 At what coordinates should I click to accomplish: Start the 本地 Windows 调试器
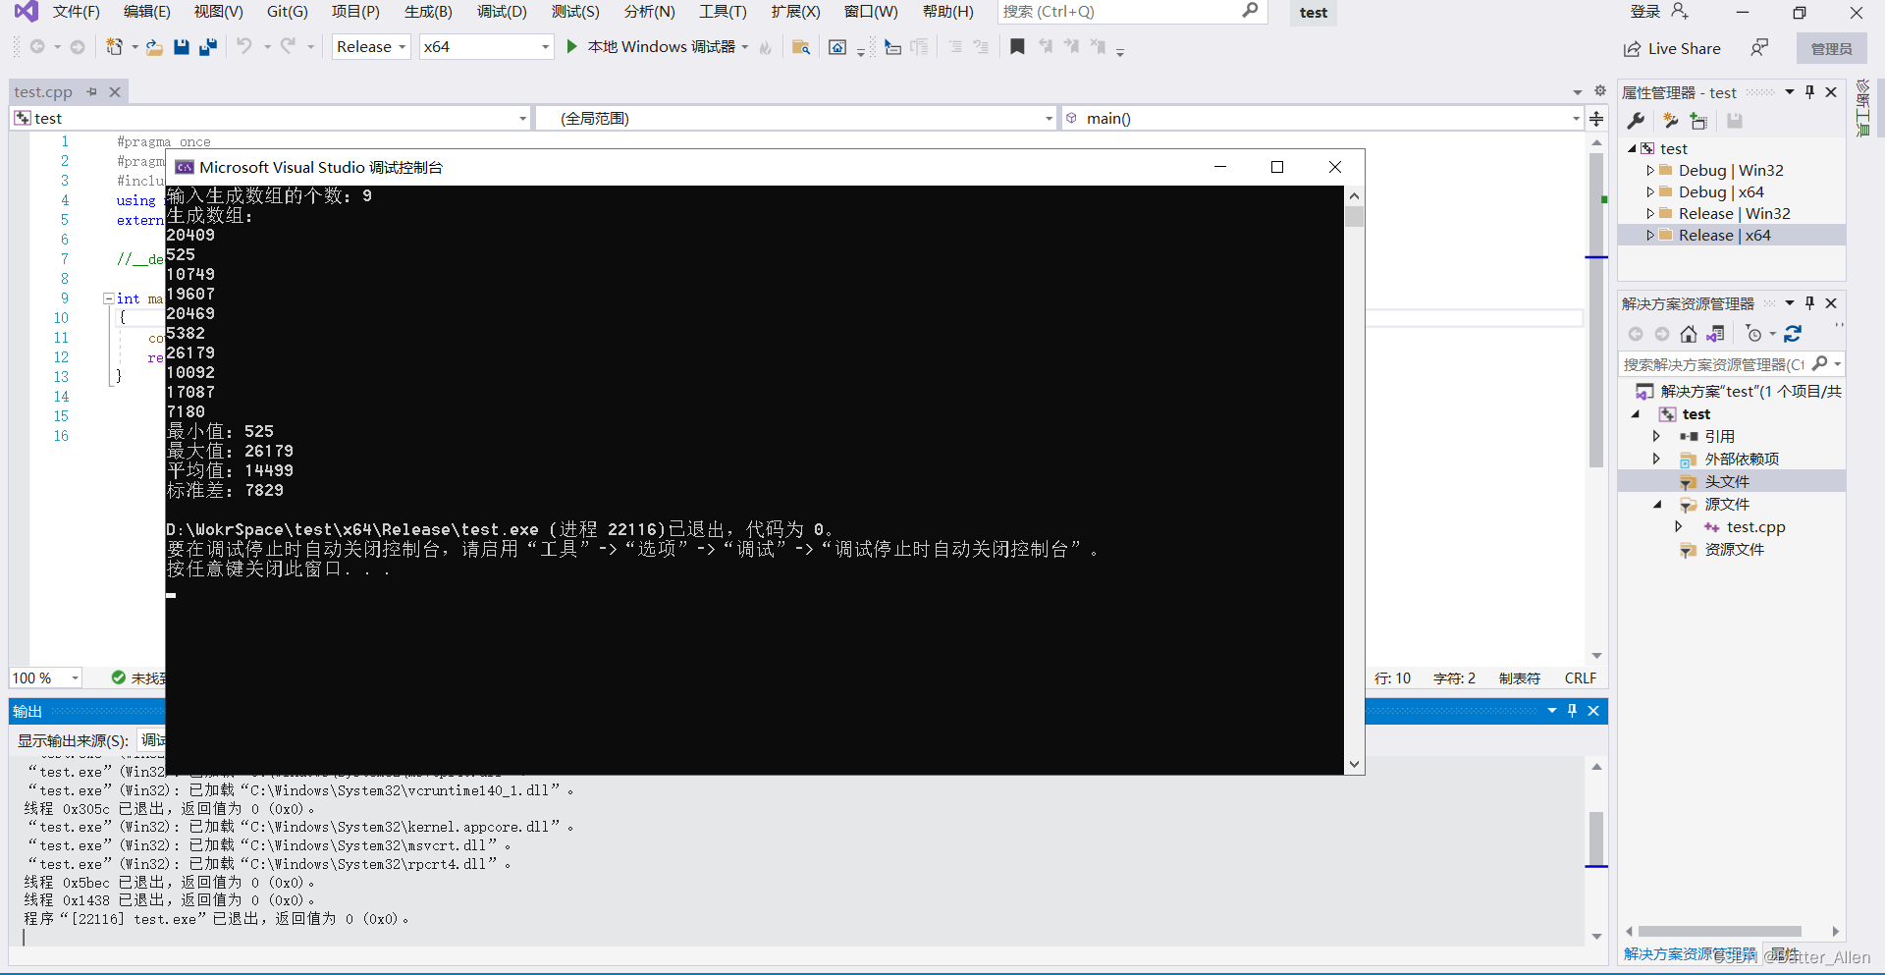572,46
